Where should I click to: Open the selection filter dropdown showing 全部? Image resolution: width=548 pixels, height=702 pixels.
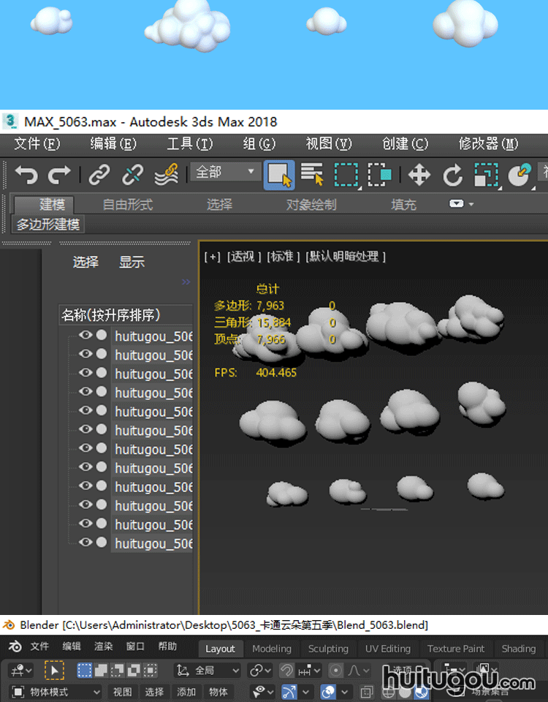click(224, 173)
